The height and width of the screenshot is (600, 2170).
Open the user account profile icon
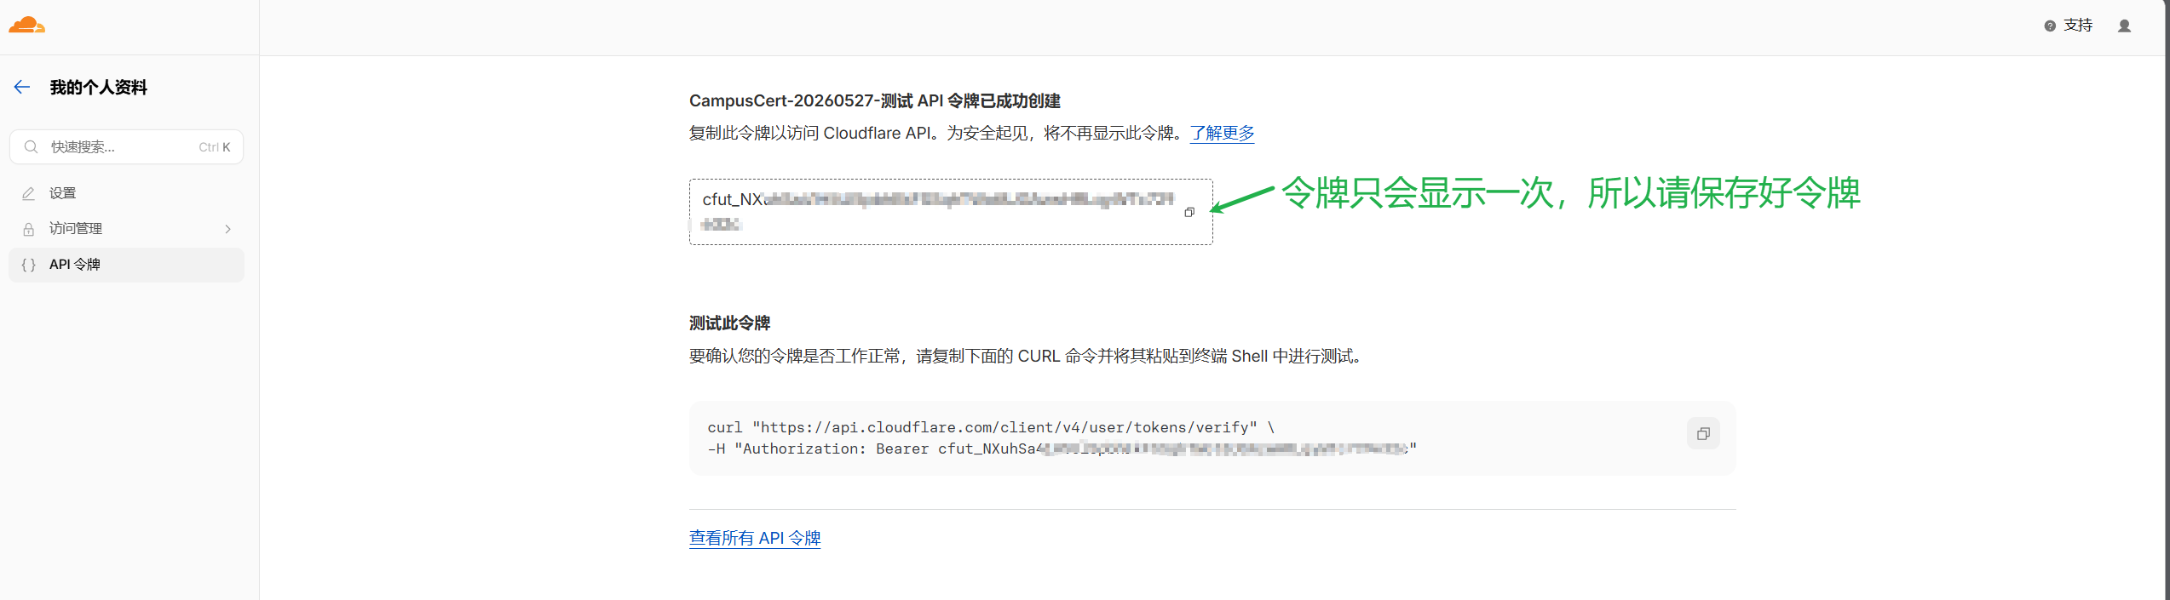pyautogui.click(x=2124, y=26)
